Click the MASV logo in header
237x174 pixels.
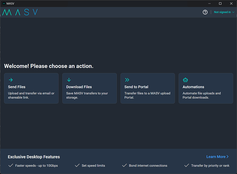point(20,12)
